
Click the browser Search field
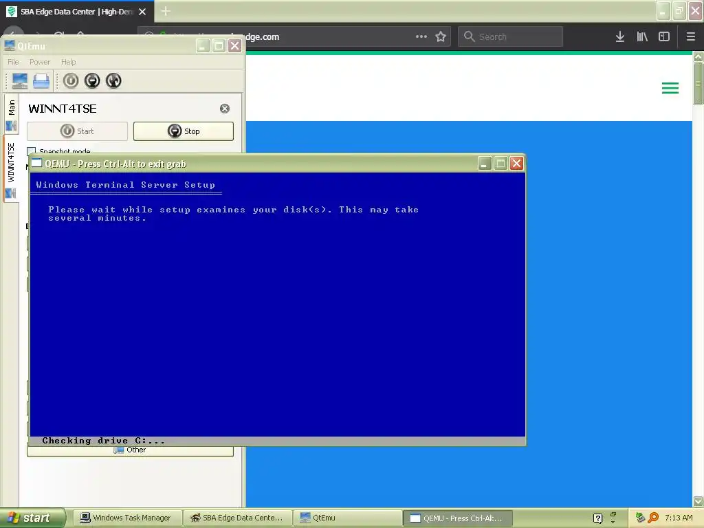tap(511, 36)
